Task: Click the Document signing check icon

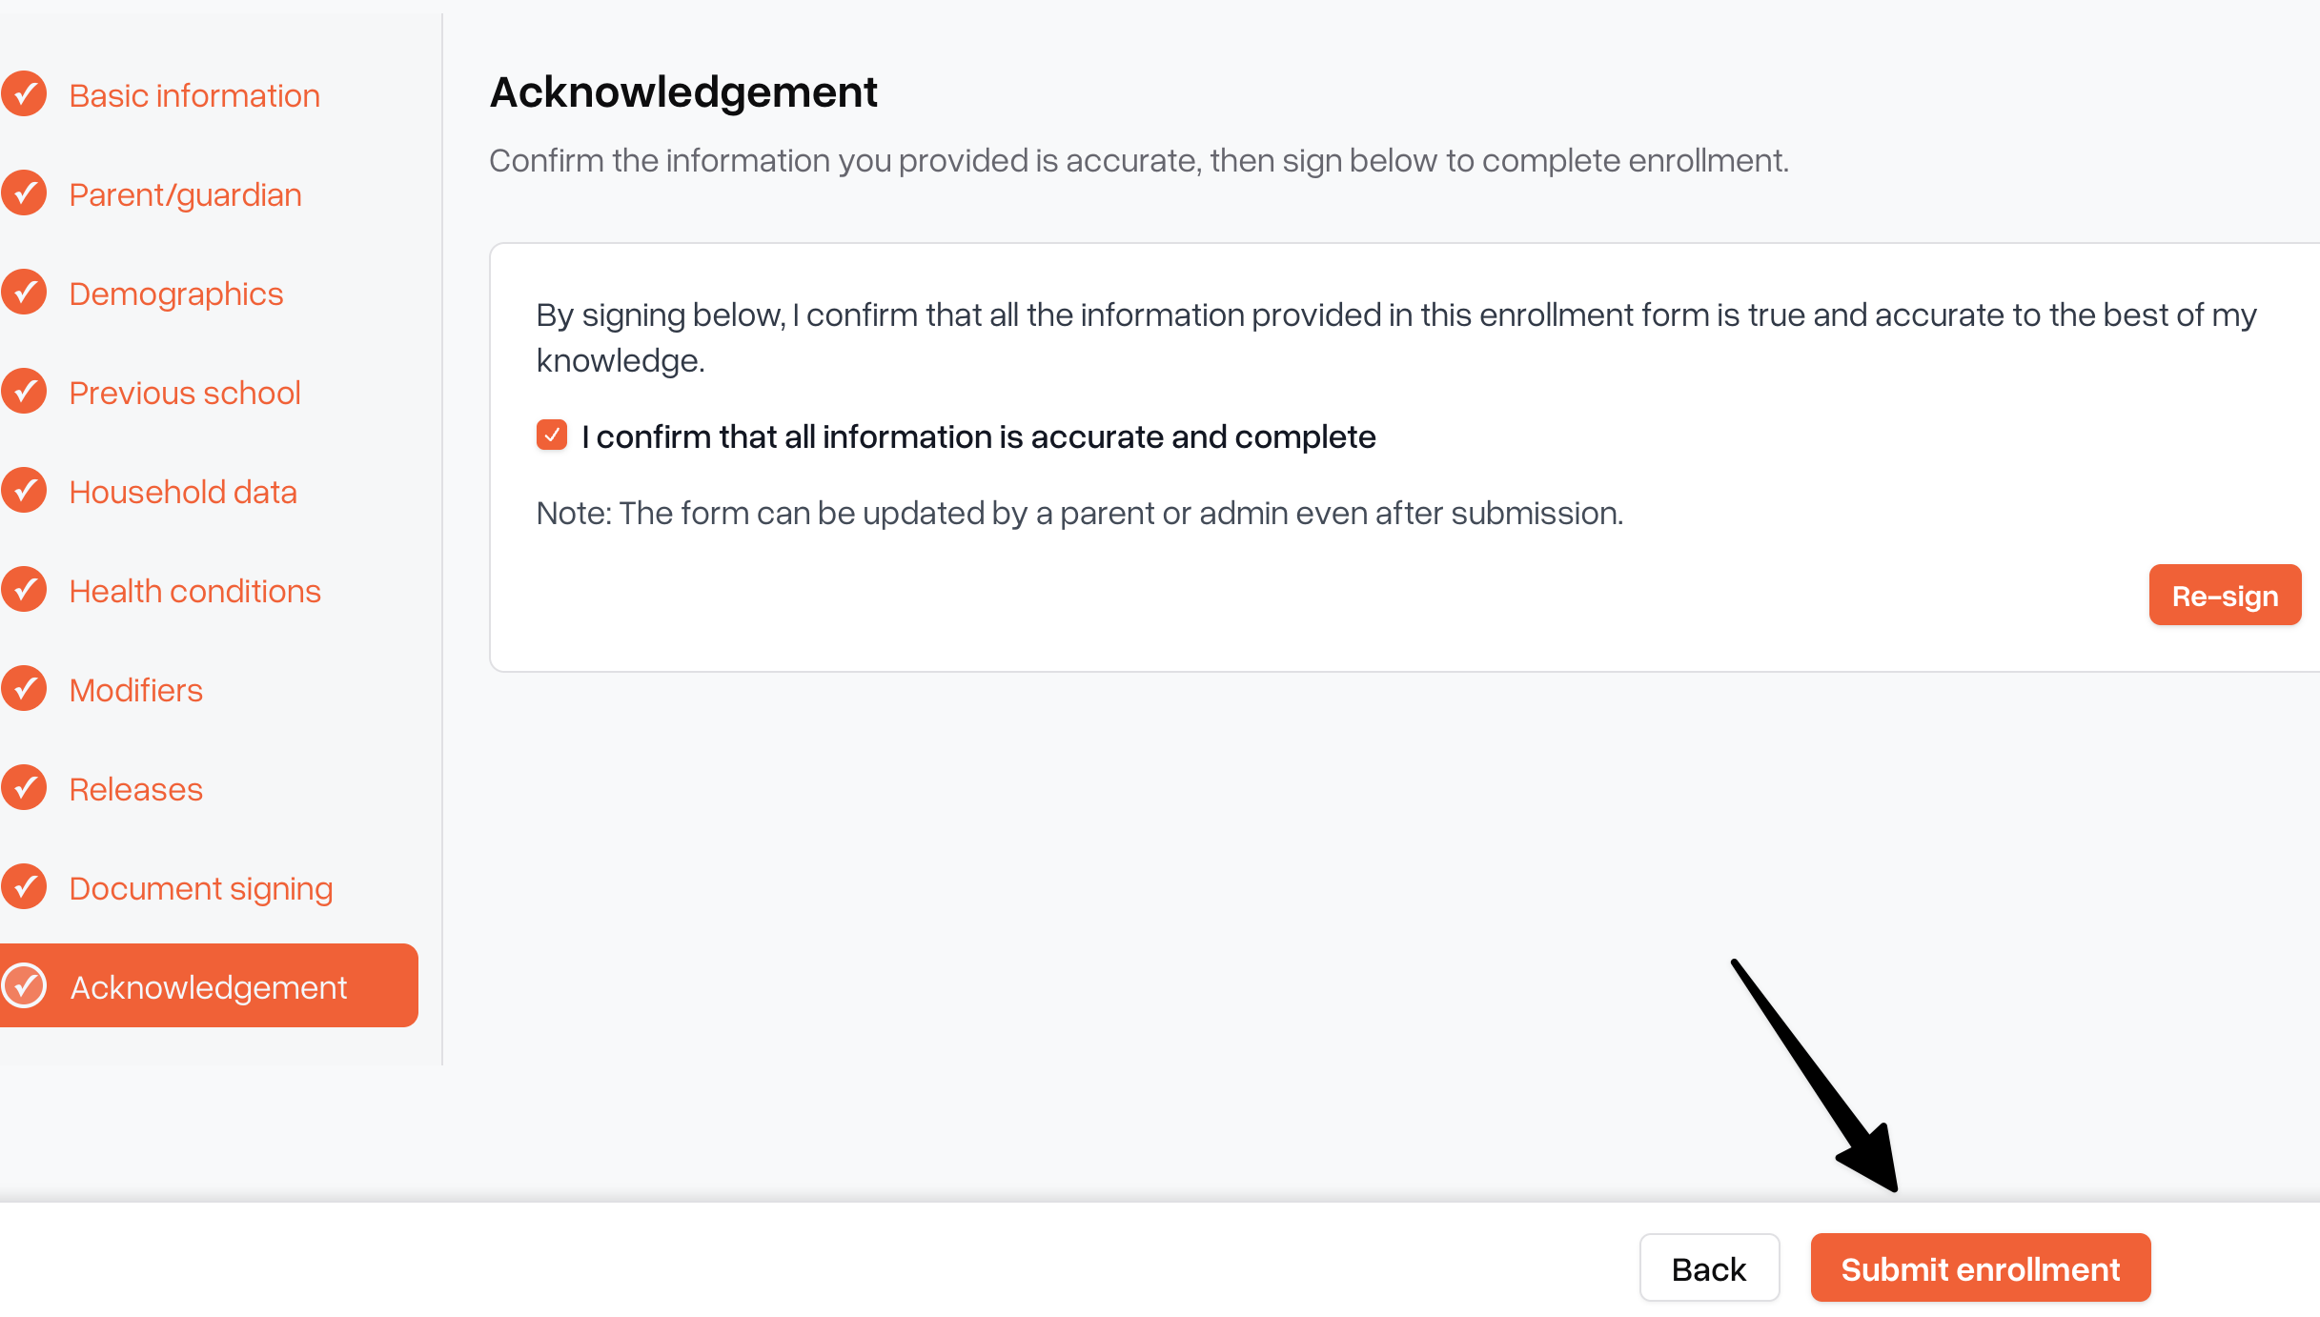Action: (24, 887)
